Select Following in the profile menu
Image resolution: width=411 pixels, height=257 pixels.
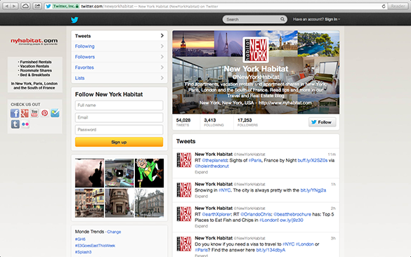[119, 46]
